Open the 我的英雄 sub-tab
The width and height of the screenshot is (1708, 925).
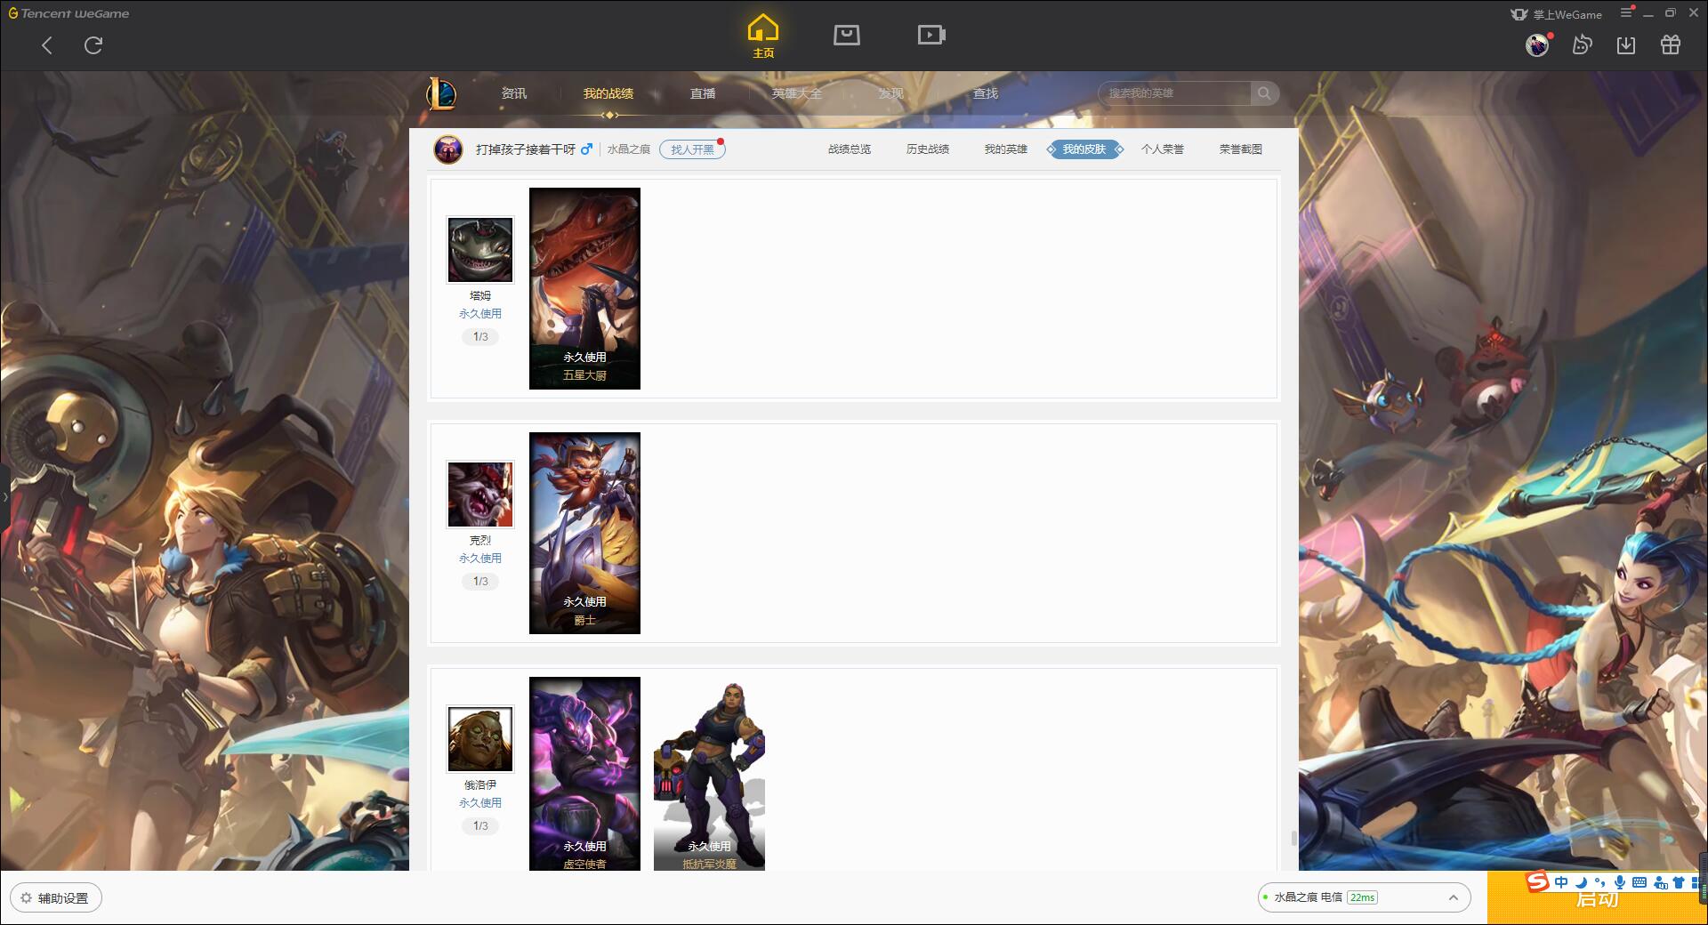[x=1006, y=149]
